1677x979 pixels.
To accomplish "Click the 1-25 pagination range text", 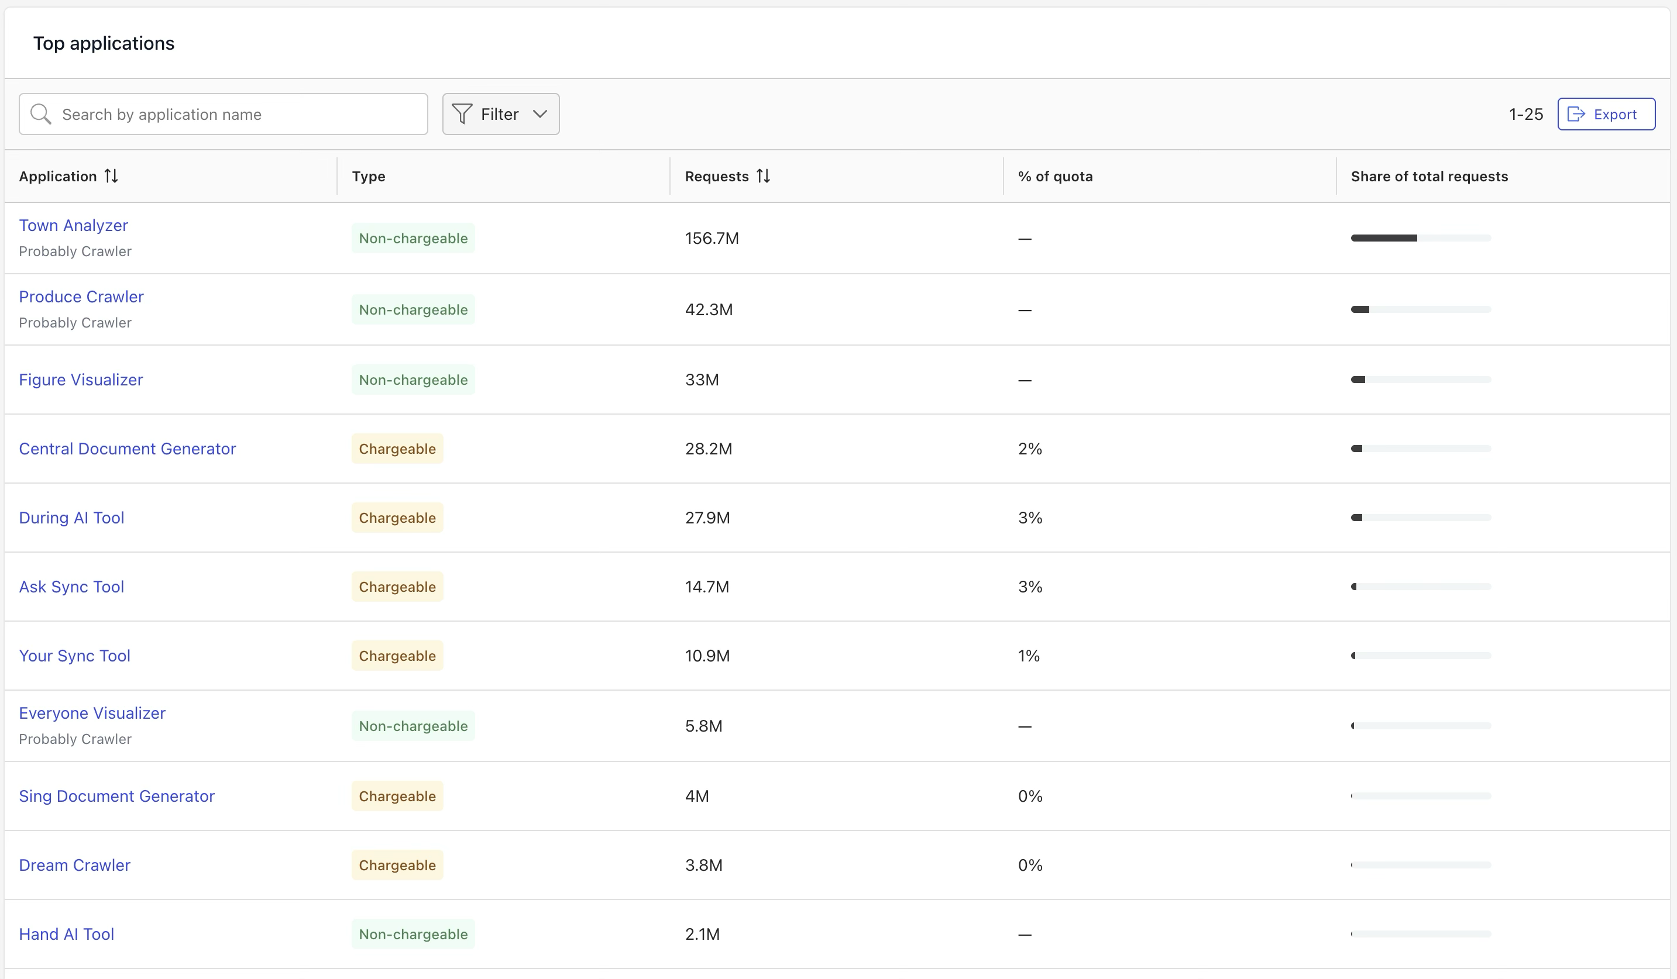I will (1526, 115).
